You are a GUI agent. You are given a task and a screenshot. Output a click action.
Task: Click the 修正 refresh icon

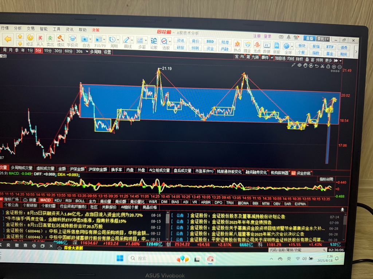[x=30, y=37]
